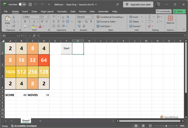Click the Comma Style icon
Screen dimensions: 188x128
91,22
